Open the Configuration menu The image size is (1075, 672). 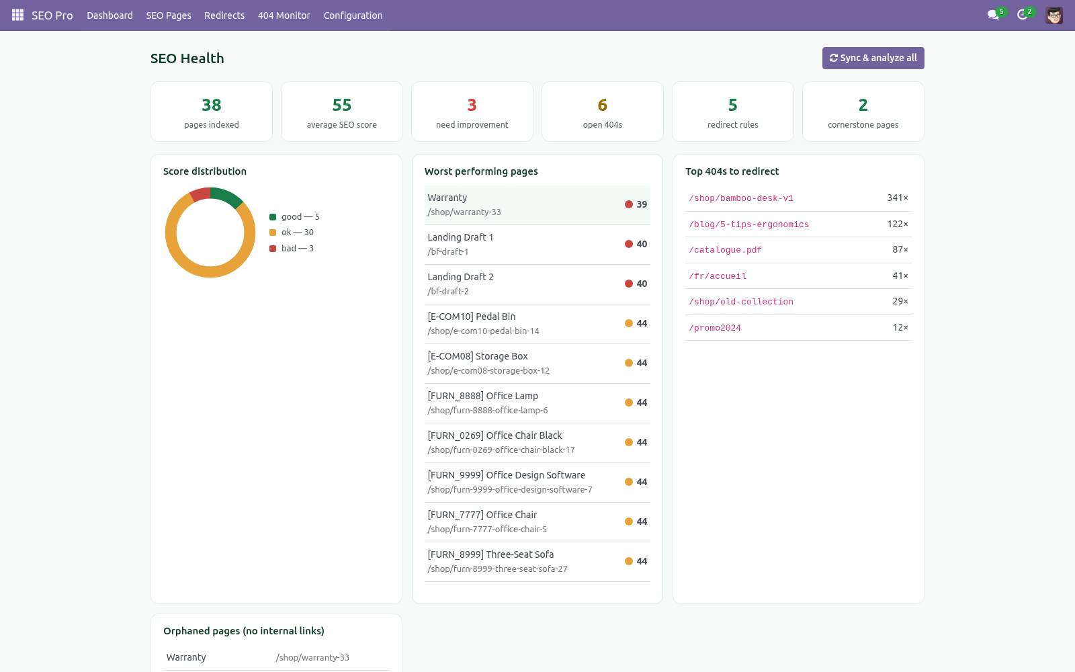tap(353, 15)
